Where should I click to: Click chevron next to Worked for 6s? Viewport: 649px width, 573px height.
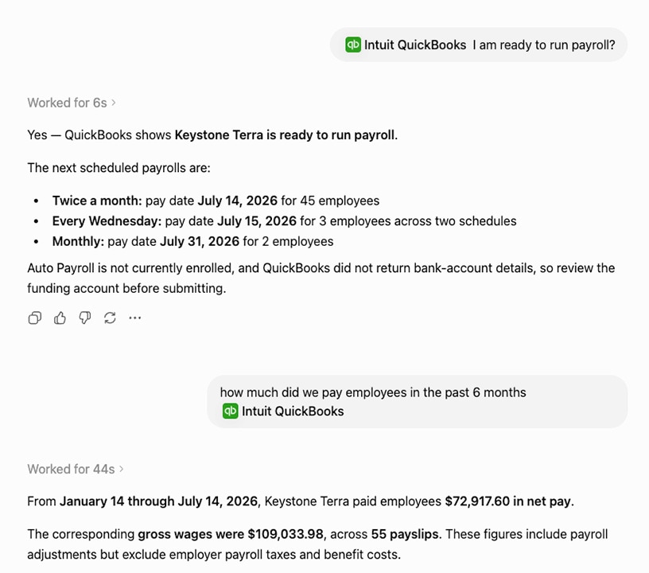pos(114,103)
